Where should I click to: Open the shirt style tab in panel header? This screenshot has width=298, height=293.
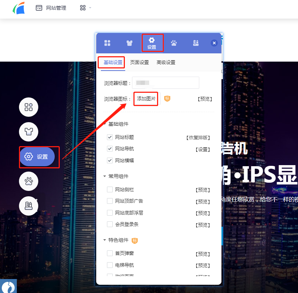click(130, 43)
